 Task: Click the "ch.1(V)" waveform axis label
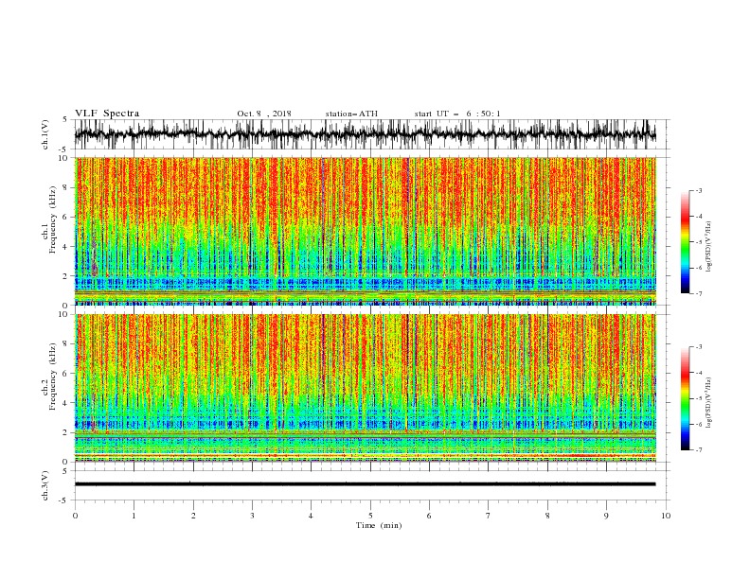click(x=45, y=134)
